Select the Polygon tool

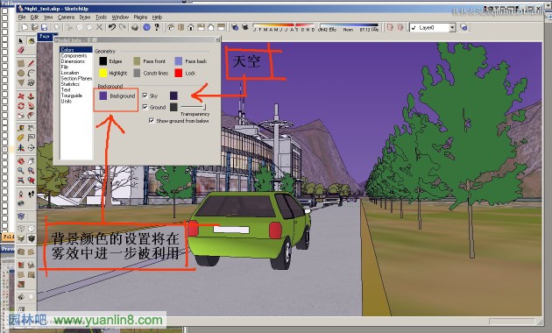tap(21, 82)
